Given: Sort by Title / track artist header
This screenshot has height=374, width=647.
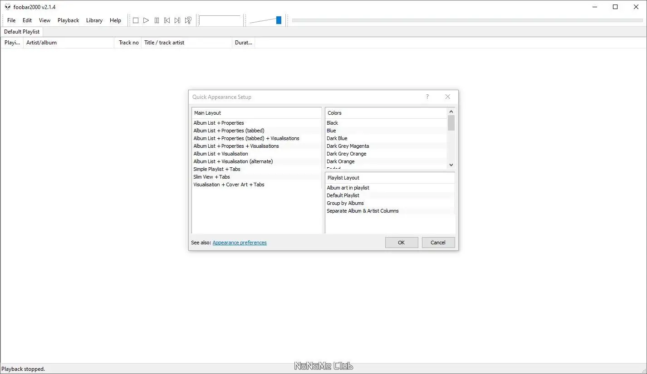Looking at the screenshot, I should (187, 43).
